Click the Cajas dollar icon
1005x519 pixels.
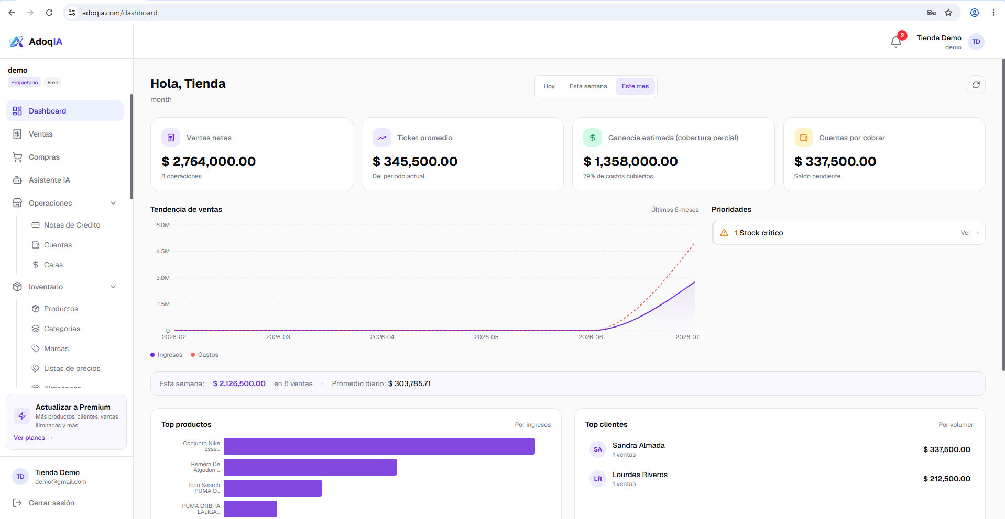tap(36, 265)
